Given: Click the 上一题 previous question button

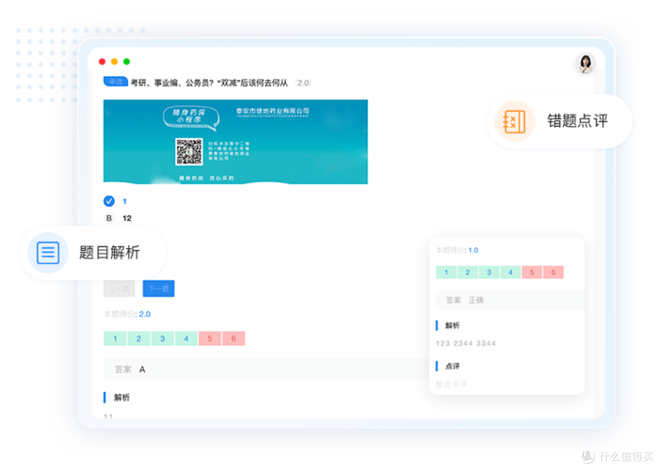Looking at the screenshot, I should 119,288.
